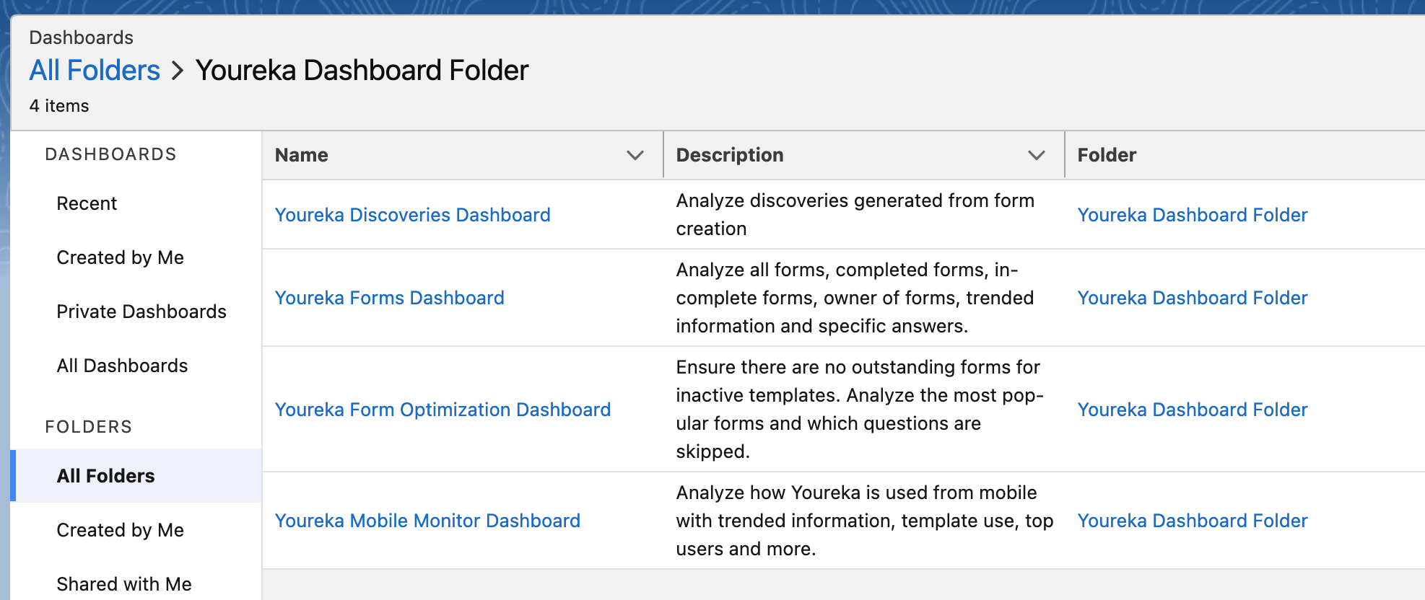This screenshot has width=1425, height=600.
Task: Click the '4 items' count text
Action: 59,106
